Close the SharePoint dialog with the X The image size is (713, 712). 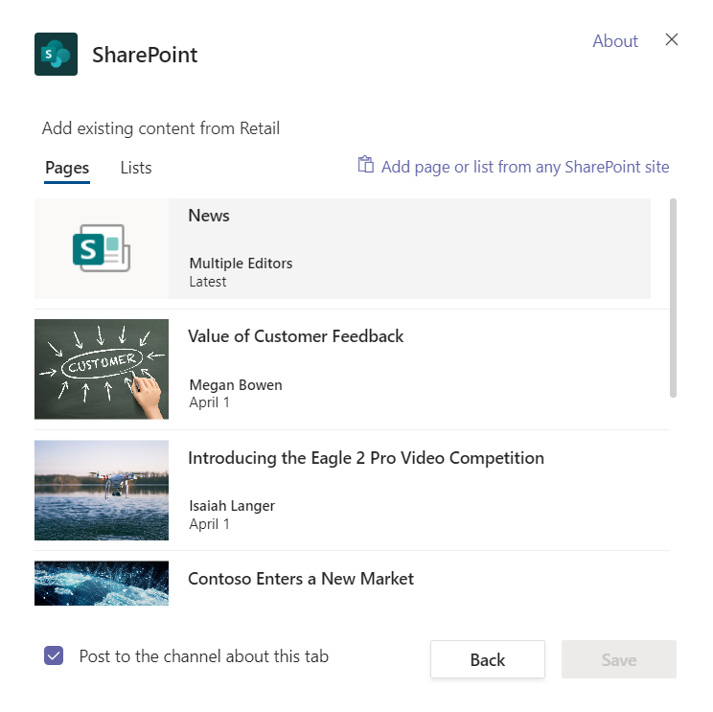672,39
